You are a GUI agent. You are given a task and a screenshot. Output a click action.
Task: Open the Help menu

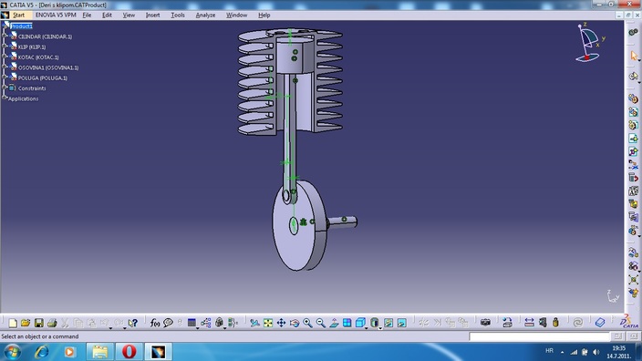click(264, 15)
